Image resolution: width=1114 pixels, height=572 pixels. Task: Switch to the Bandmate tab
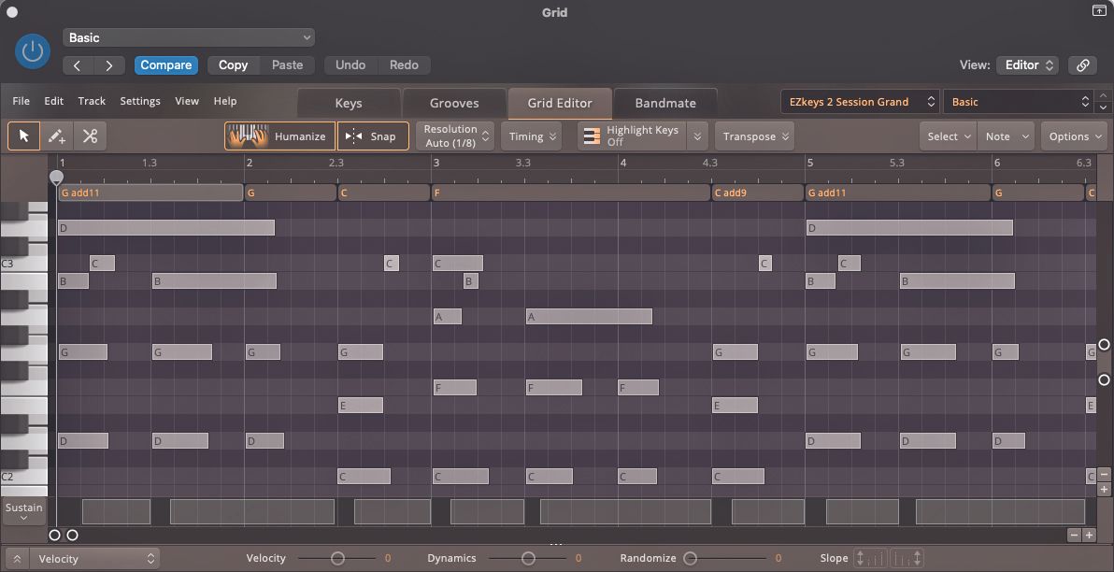point(664,101)
